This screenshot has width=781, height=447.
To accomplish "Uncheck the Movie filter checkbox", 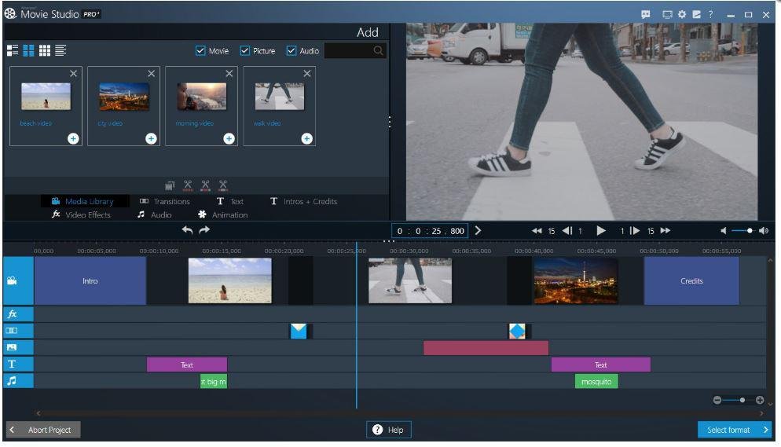I will [200, 51].
